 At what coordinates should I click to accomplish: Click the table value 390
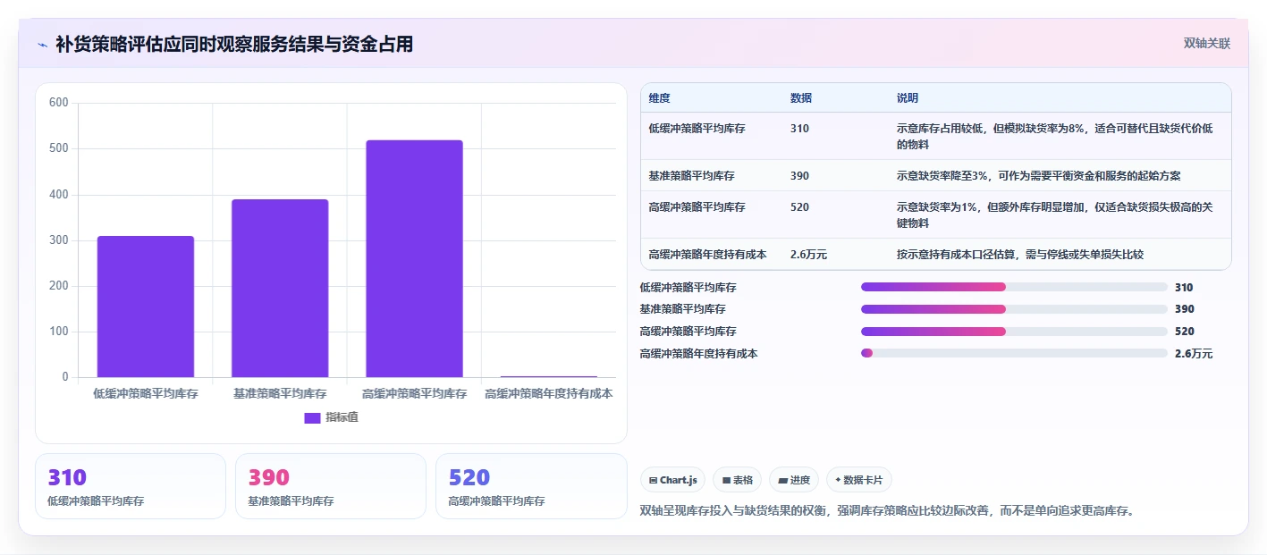pos(799,176)
